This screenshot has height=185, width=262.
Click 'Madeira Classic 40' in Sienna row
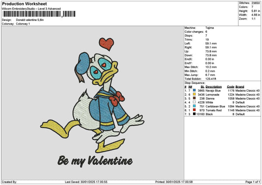coord(248,99)
